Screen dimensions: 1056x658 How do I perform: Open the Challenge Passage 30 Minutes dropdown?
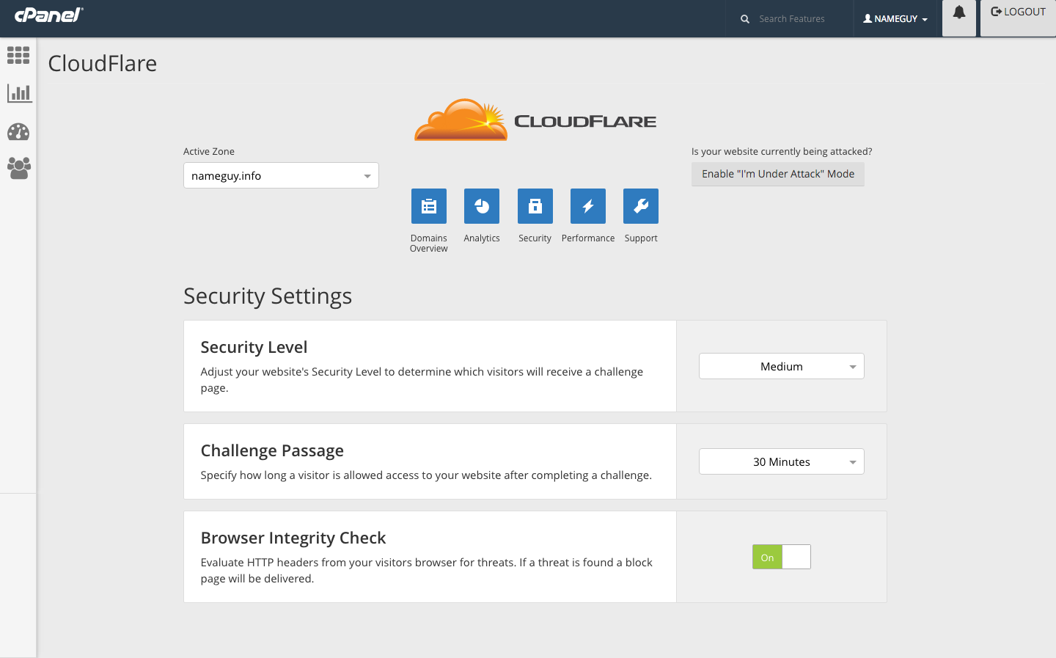pos(781,461)
